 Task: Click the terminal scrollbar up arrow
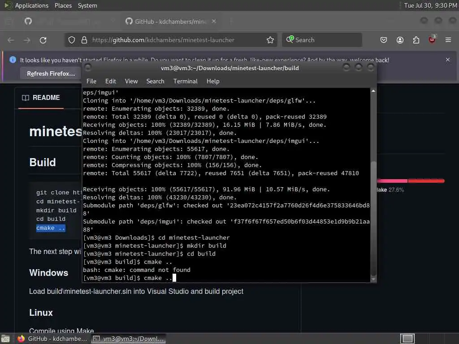[x=373, y=91]
